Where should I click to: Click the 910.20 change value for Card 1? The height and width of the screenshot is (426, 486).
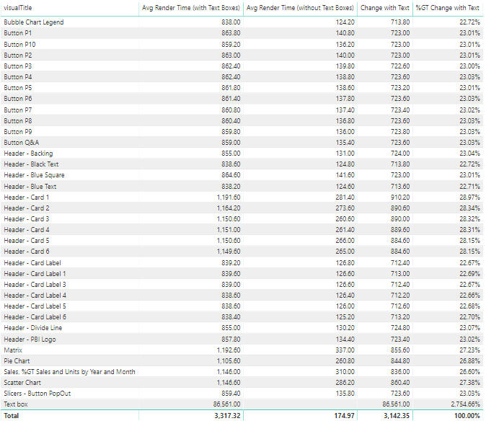pos(400,198)
